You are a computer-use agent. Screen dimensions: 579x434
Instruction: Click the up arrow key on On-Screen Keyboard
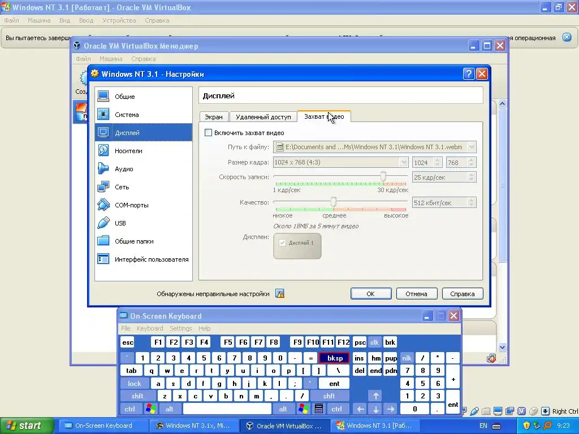[x=375, y=396]
